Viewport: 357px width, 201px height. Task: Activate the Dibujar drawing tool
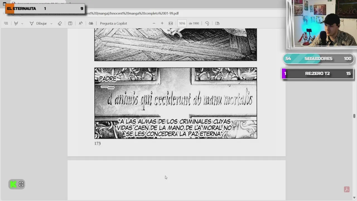click(x=38, y=23)
